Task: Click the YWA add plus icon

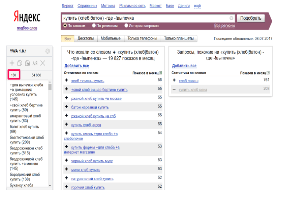Action: click(x=12, y=63)
